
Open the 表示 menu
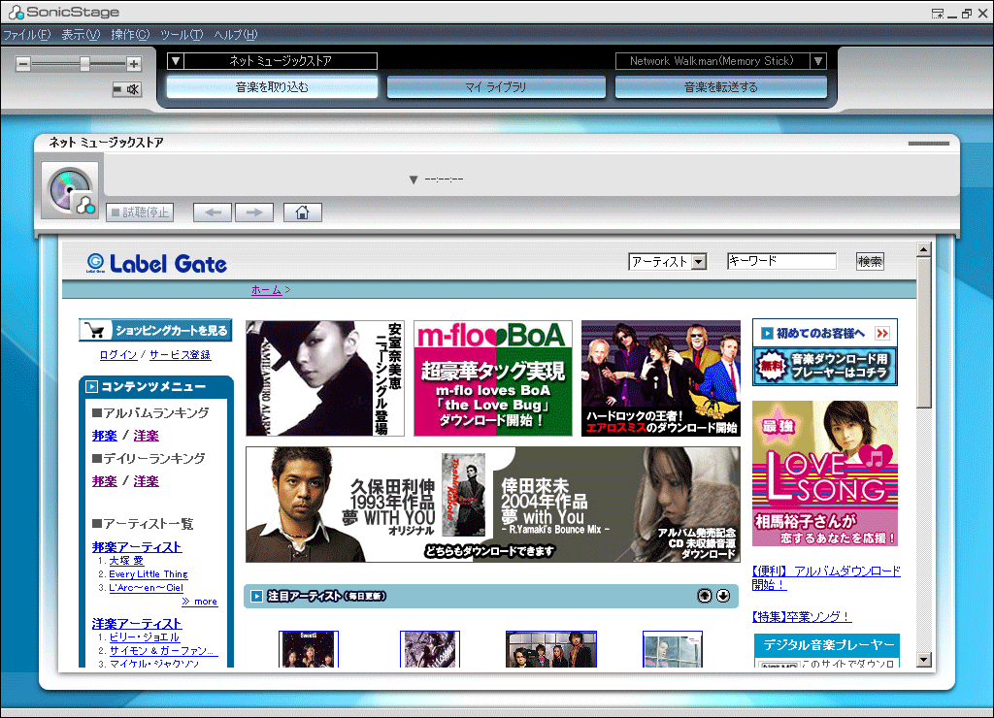[81, 35]
